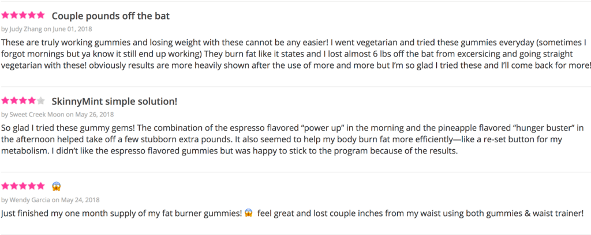Open the 'Couple pounds off the bat' review title
Image resolution: width=591 pixels, height=235 pixels.
pos(111,16)
